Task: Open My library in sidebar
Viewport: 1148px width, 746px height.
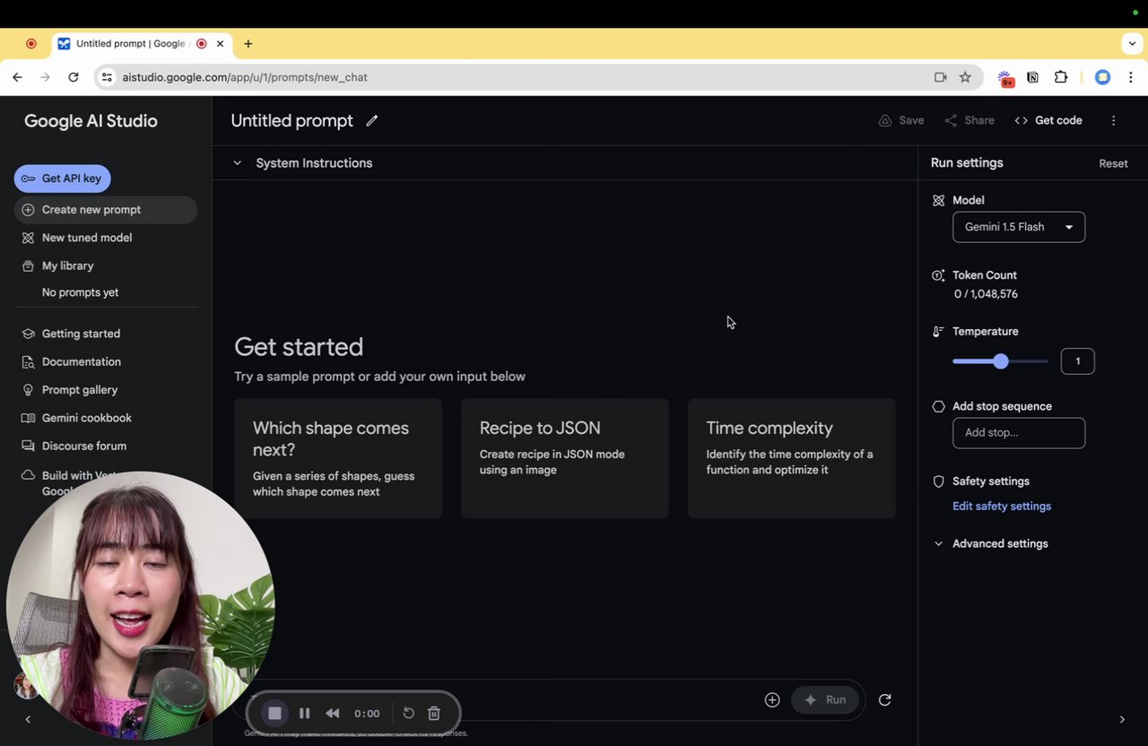Action: 67,265
